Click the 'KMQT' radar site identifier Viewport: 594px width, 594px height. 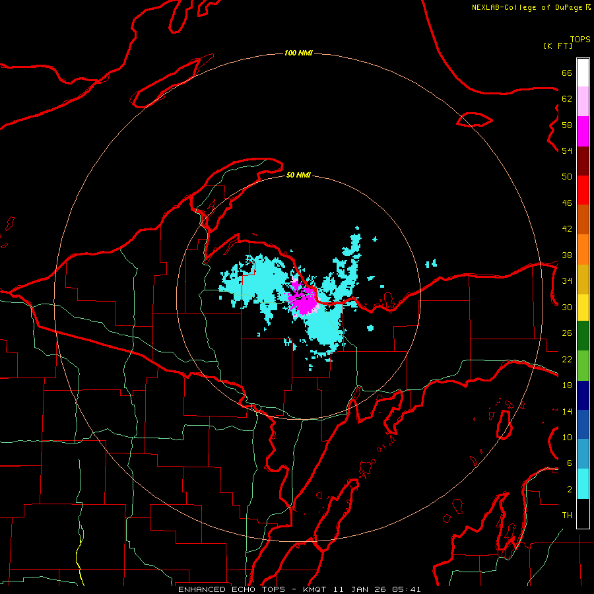click(314, 589)
